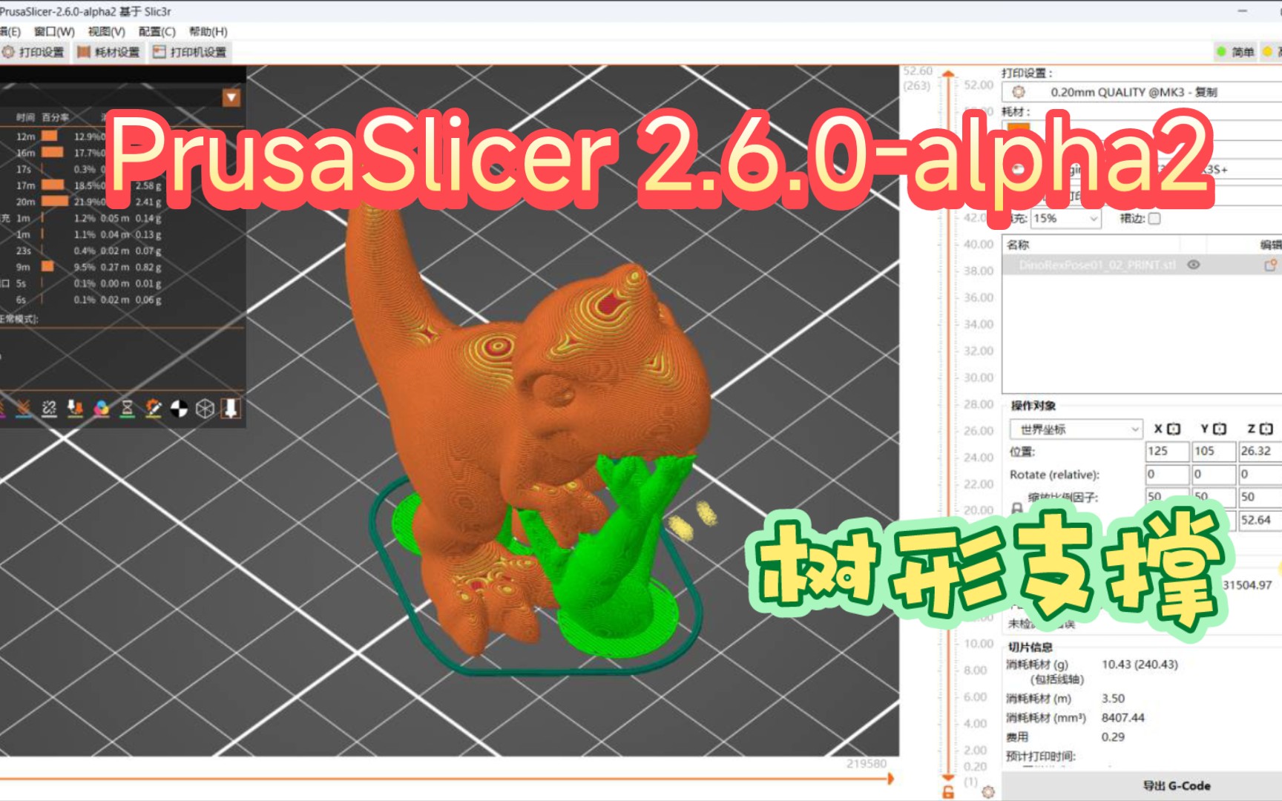Click the Printer Settings tab icon

coord(159,52)
